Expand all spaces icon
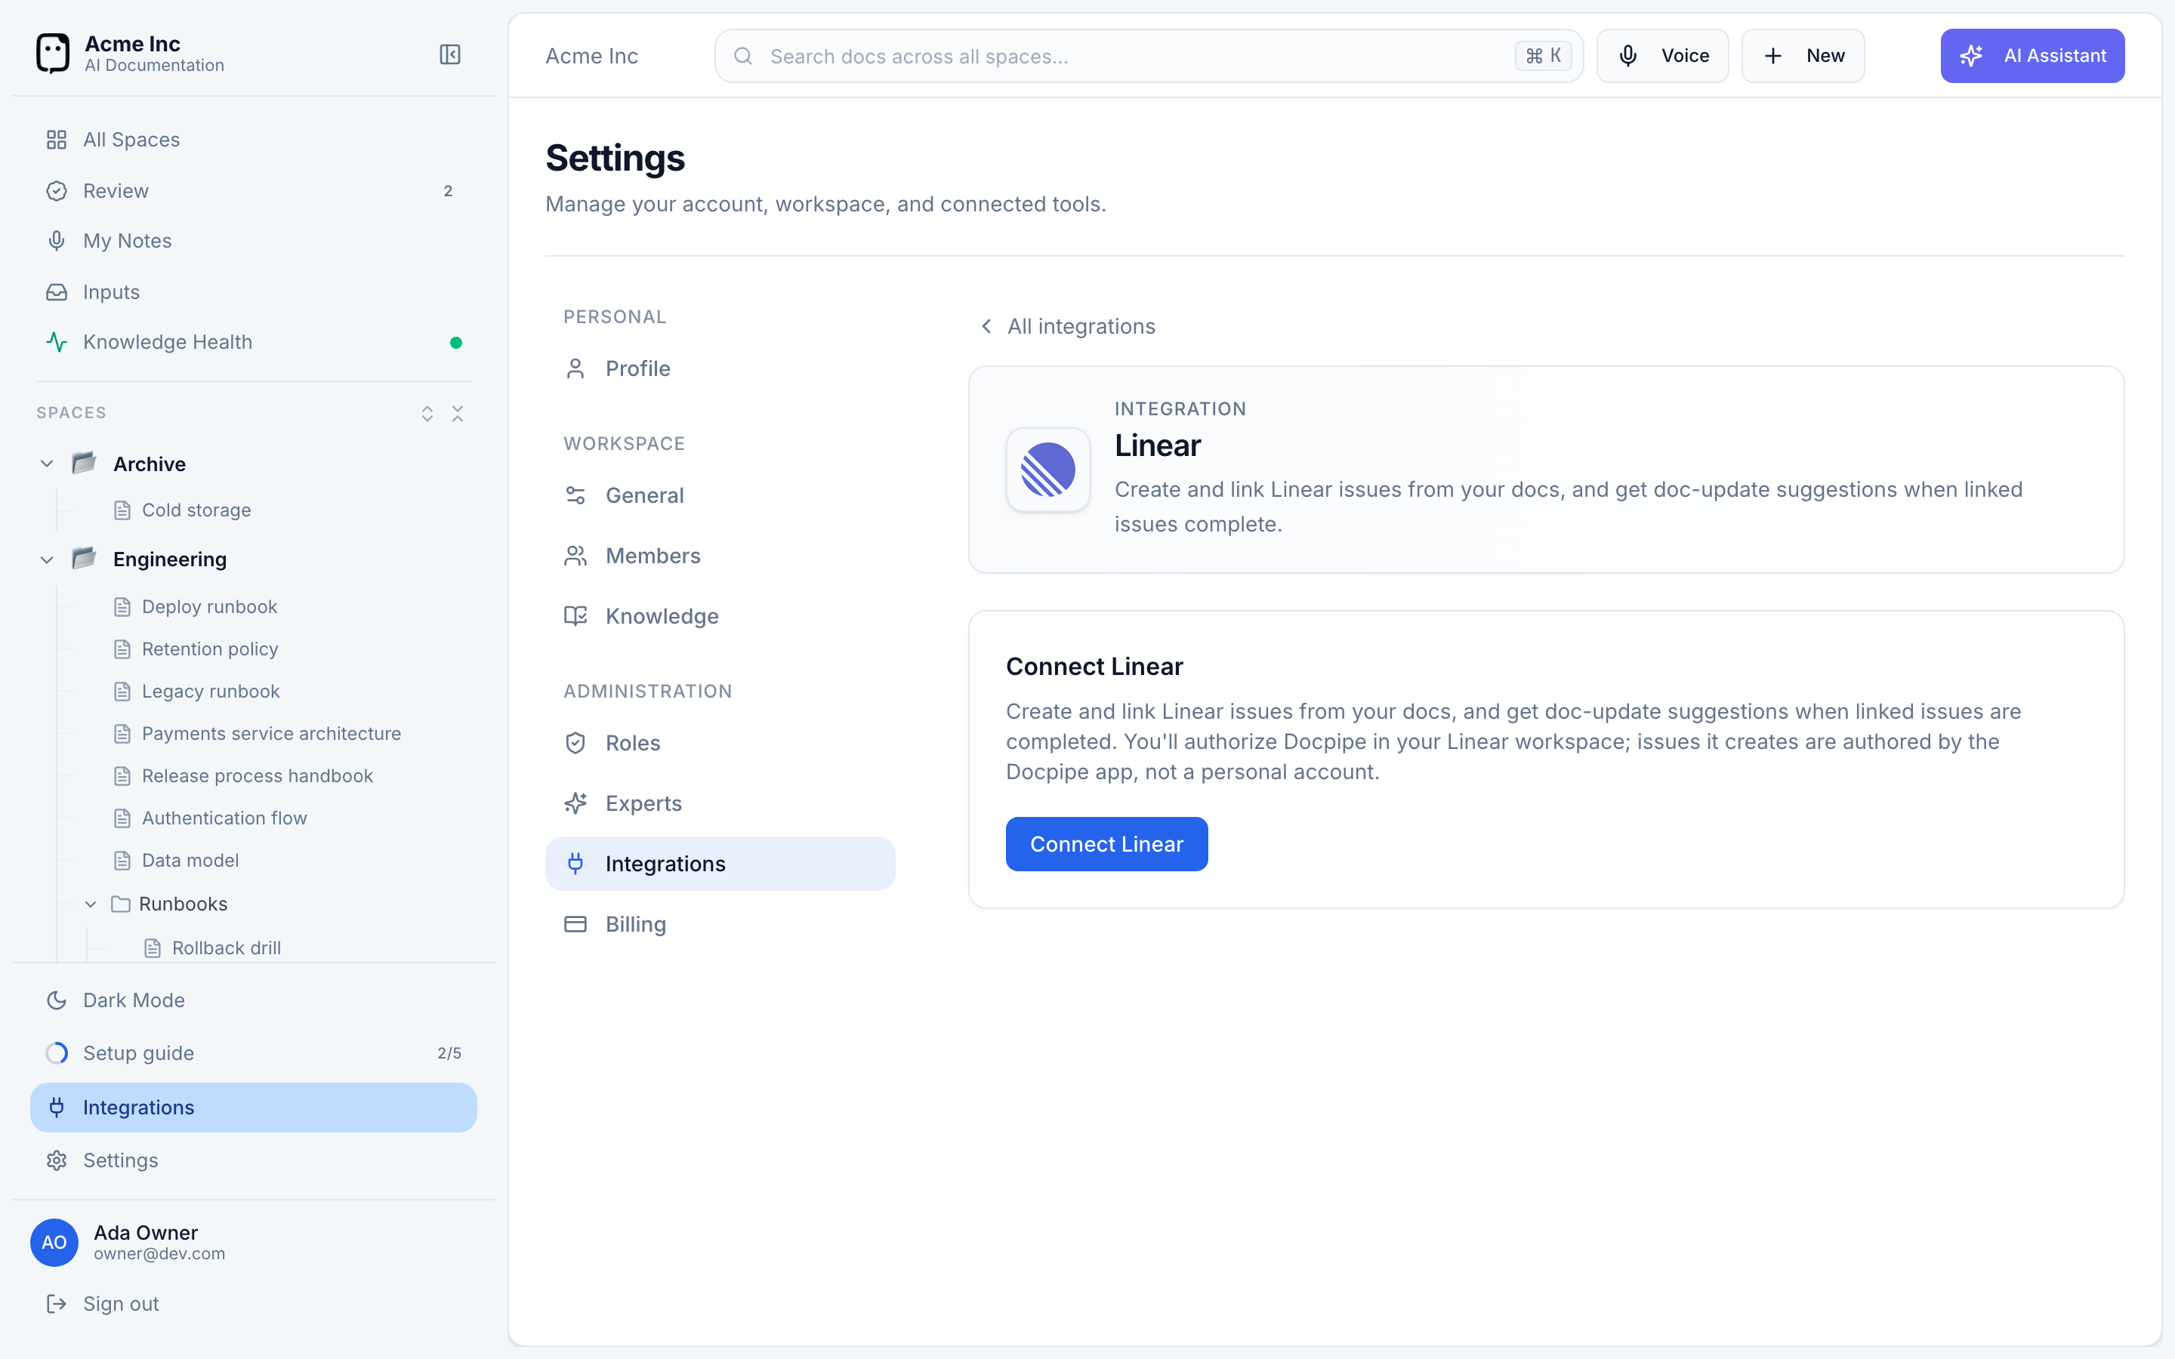Viewport: 2175px width, 1359px height. point(427,414)
